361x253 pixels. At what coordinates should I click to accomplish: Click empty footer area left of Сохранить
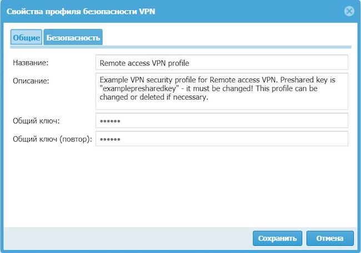(x=128, y=238)
